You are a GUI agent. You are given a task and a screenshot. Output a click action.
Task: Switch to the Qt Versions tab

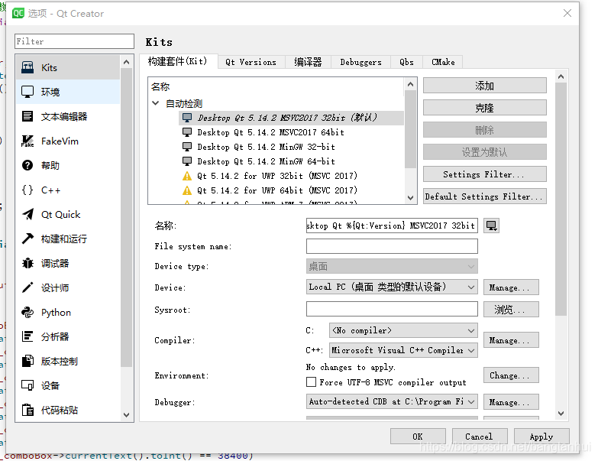[x=251, y=62]
